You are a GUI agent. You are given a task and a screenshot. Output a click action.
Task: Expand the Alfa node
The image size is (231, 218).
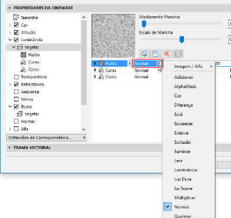point(10,129)
